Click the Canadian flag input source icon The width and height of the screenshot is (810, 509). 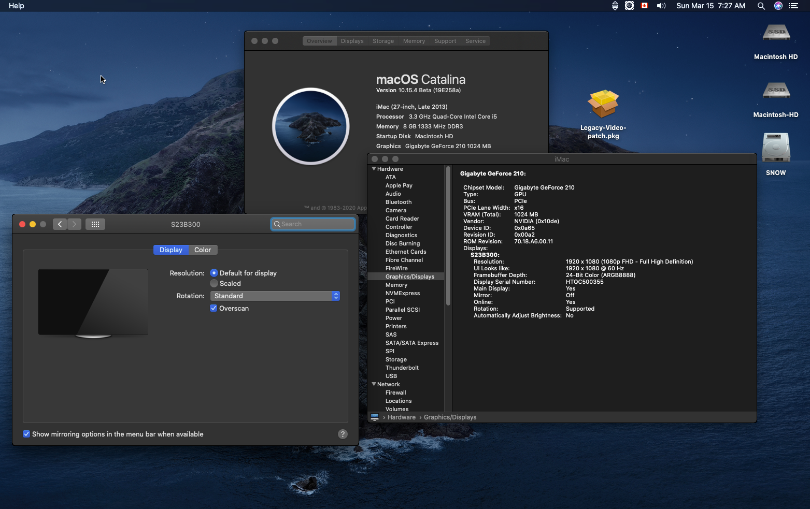point(645,6)
